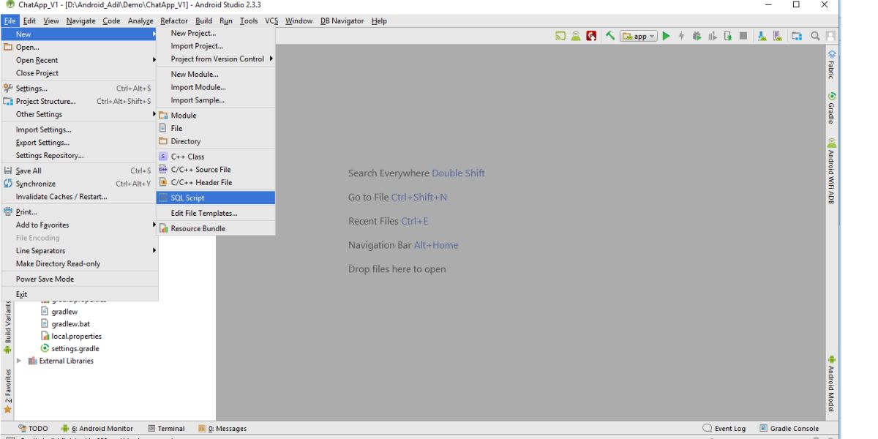Image resolution: width=878 pixels, height=439 pixels.
Task: Select Edit File Templates... entry
Action: pos(216,214)
